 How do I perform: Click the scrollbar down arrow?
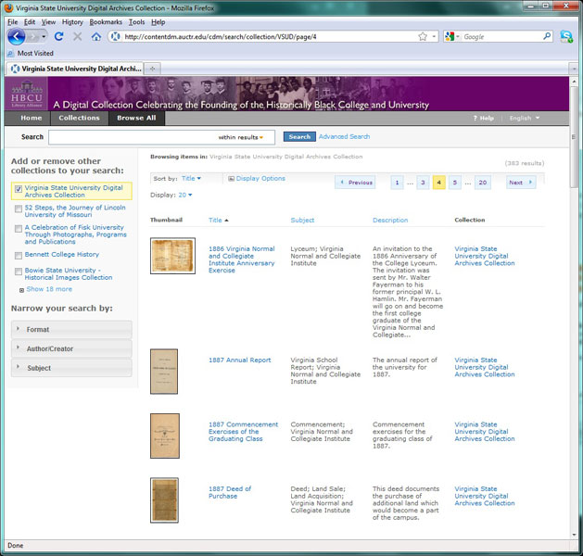[574, 535]
